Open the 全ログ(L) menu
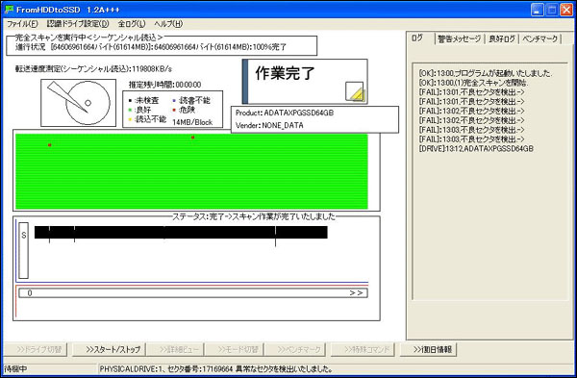 tap(132, 24)
